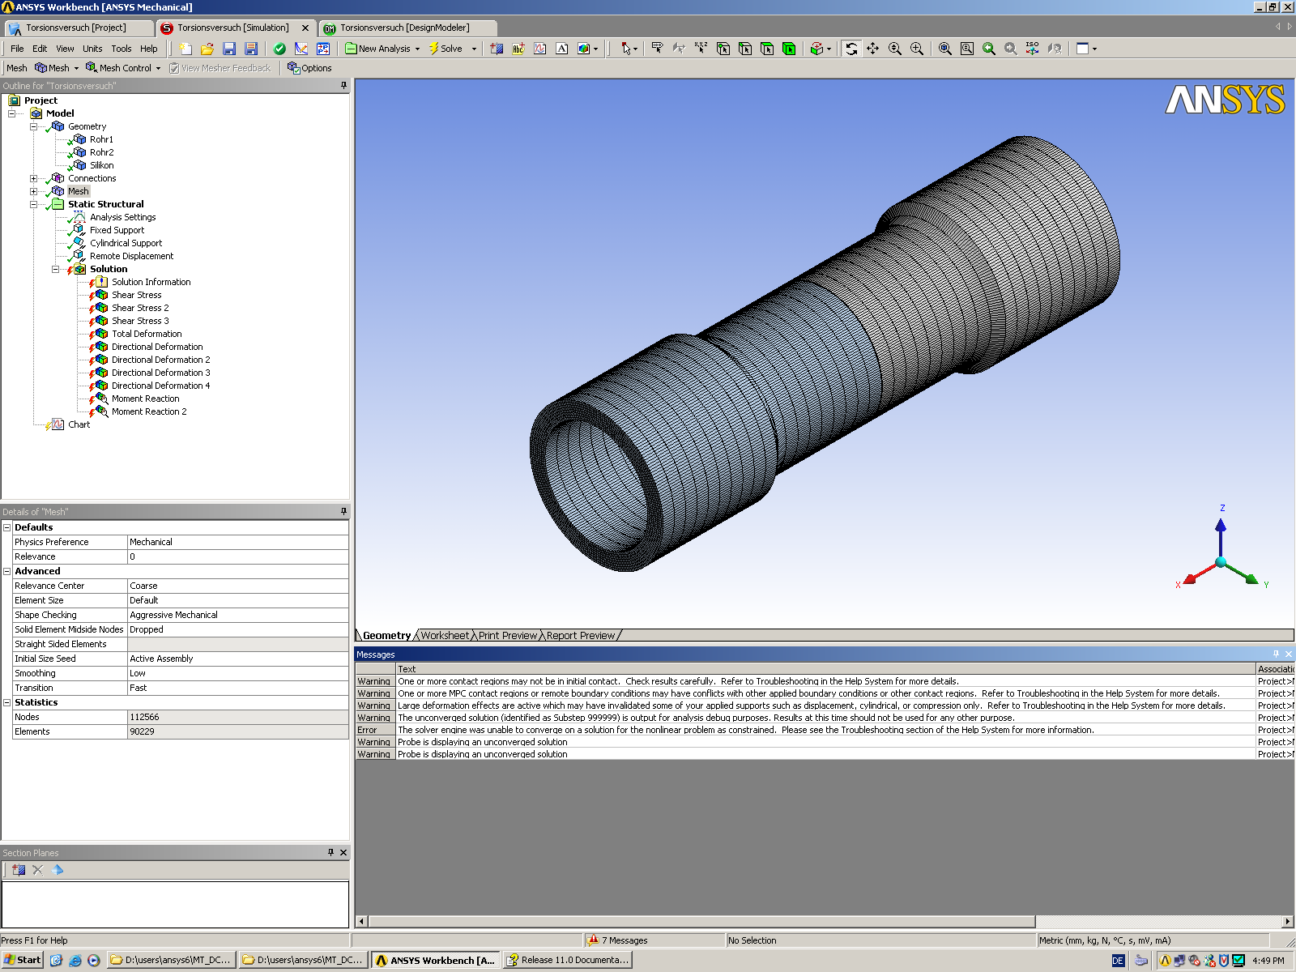Toggle the Vertex selection filter

point(723,49)
